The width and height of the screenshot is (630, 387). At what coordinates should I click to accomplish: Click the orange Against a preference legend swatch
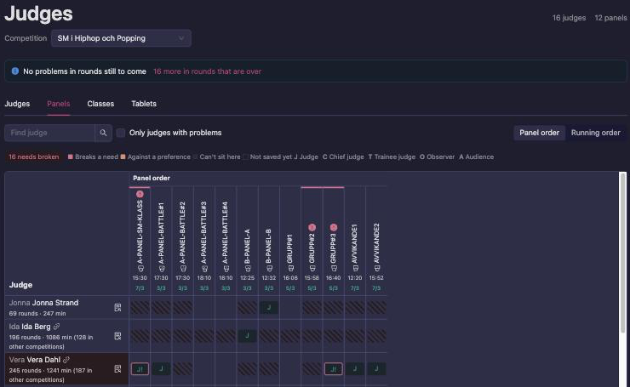tap(123, 157)
